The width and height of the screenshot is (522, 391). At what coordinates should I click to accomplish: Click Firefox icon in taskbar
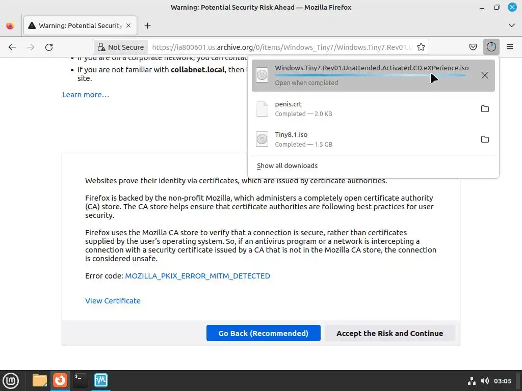(x=60, y=380)
